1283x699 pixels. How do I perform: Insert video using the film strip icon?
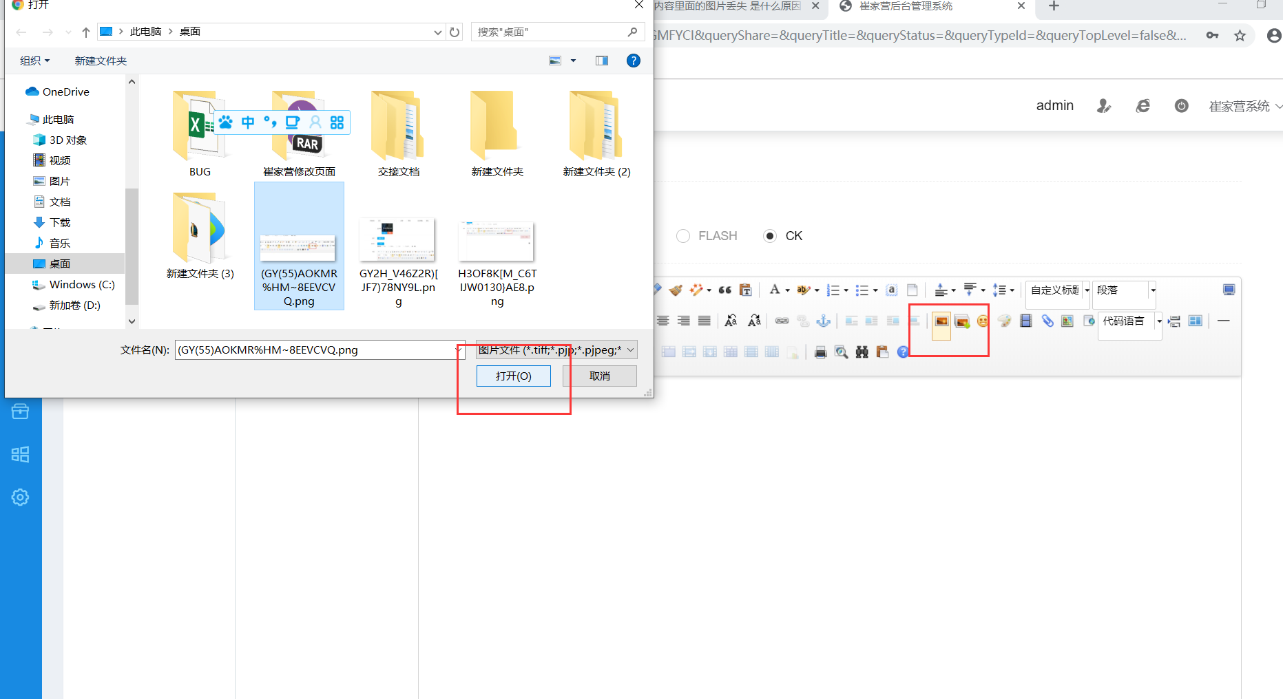(1026, 321)
